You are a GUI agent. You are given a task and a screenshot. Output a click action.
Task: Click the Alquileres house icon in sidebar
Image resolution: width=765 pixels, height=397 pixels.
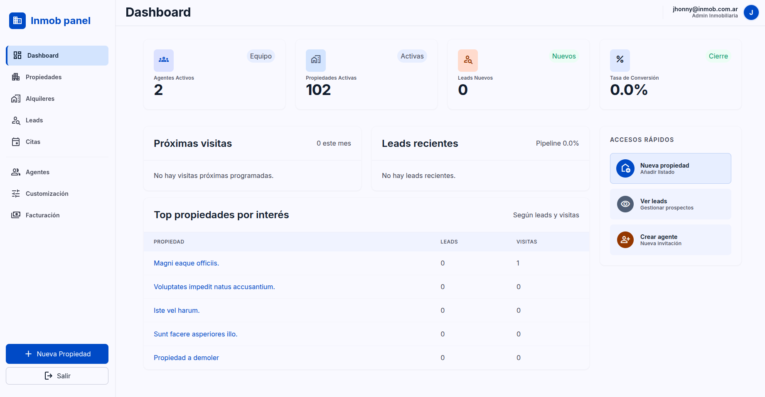coord(16,99)
